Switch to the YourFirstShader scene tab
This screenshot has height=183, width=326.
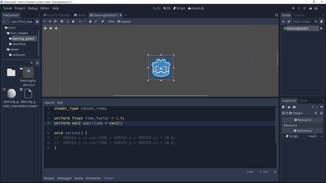pyautogui.click(x=57, y=15)
